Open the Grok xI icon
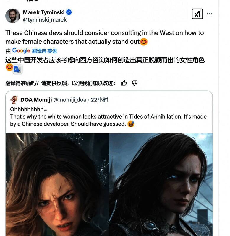 point(197,14)
